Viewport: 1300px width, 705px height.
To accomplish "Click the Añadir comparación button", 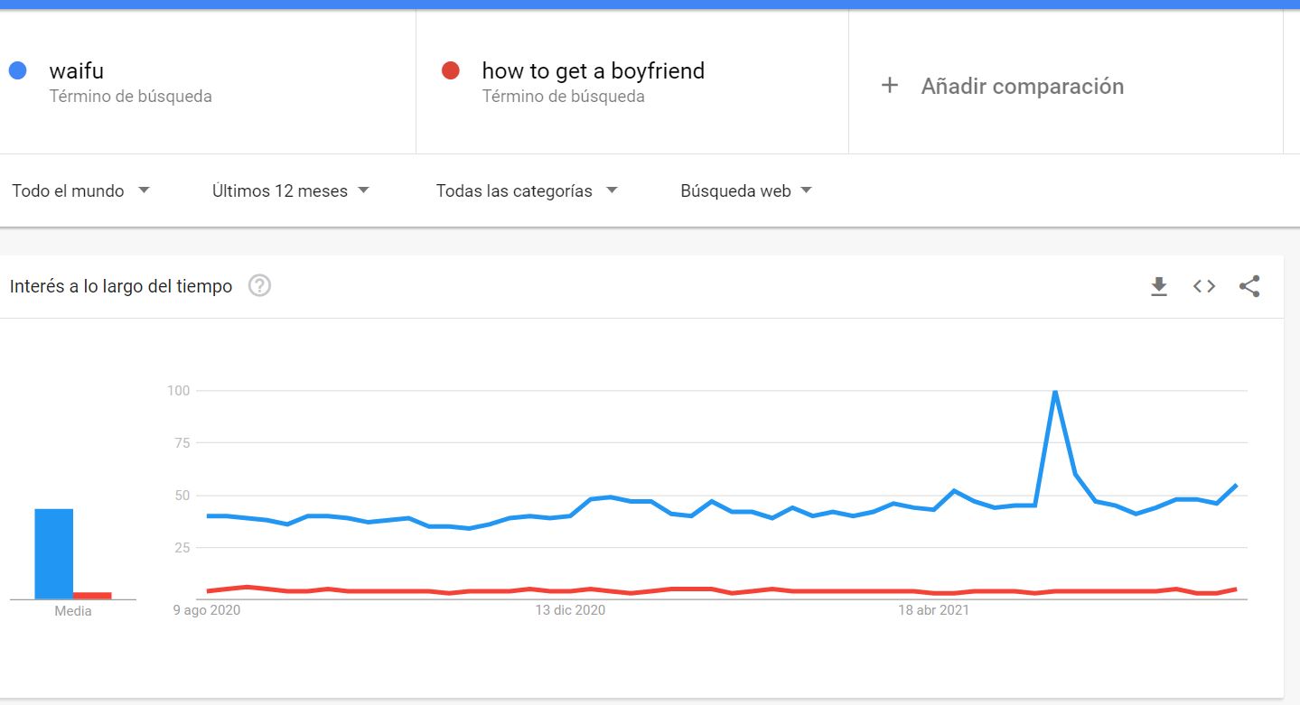I will pyautogui.click(x=1022, y=87).
